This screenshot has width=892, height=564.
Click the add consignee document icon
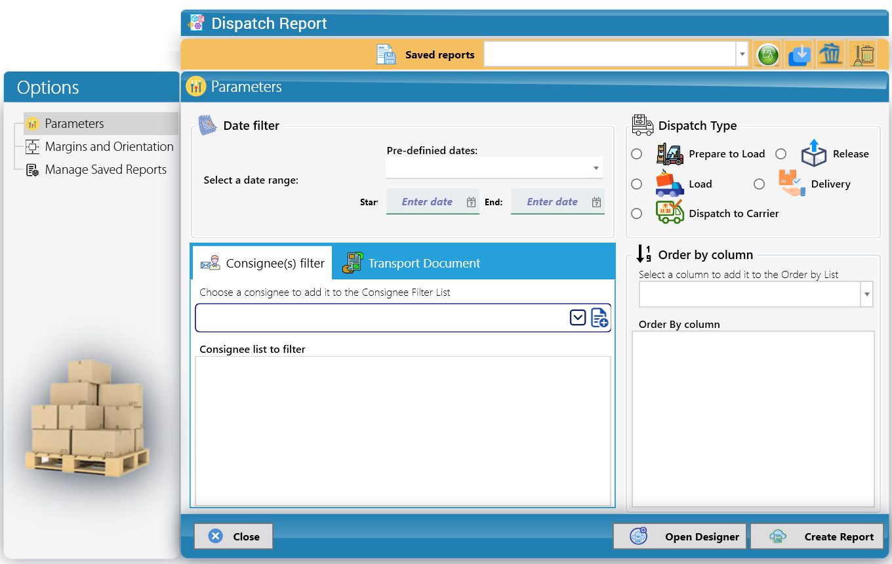click(599, 318)
